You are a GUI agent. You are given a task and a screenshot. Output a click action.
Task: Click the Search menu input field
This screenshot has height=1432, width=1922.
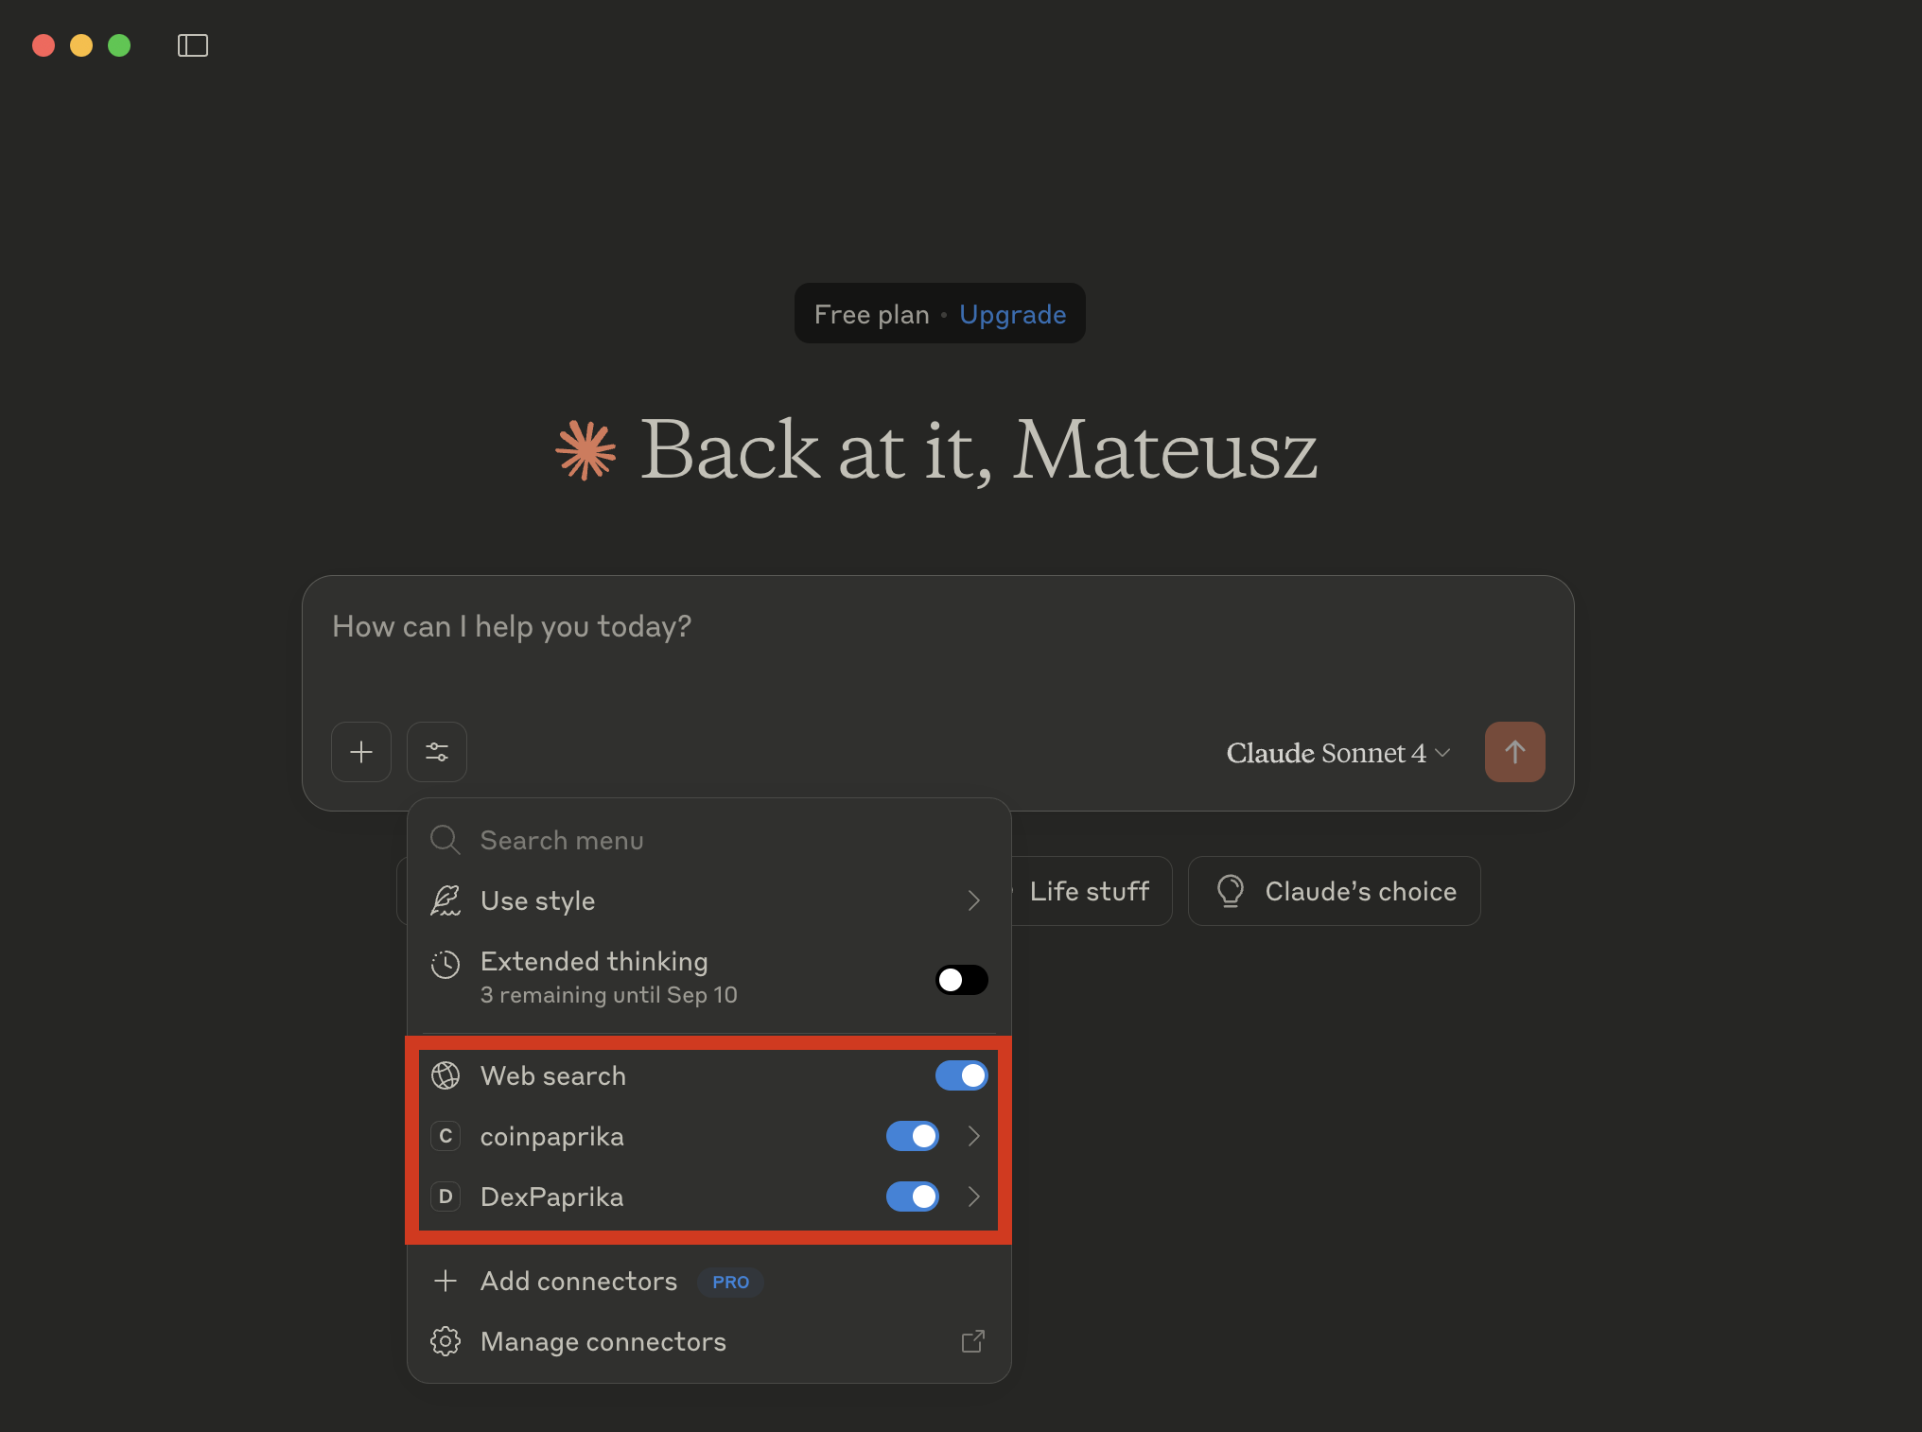pos(709,840)
